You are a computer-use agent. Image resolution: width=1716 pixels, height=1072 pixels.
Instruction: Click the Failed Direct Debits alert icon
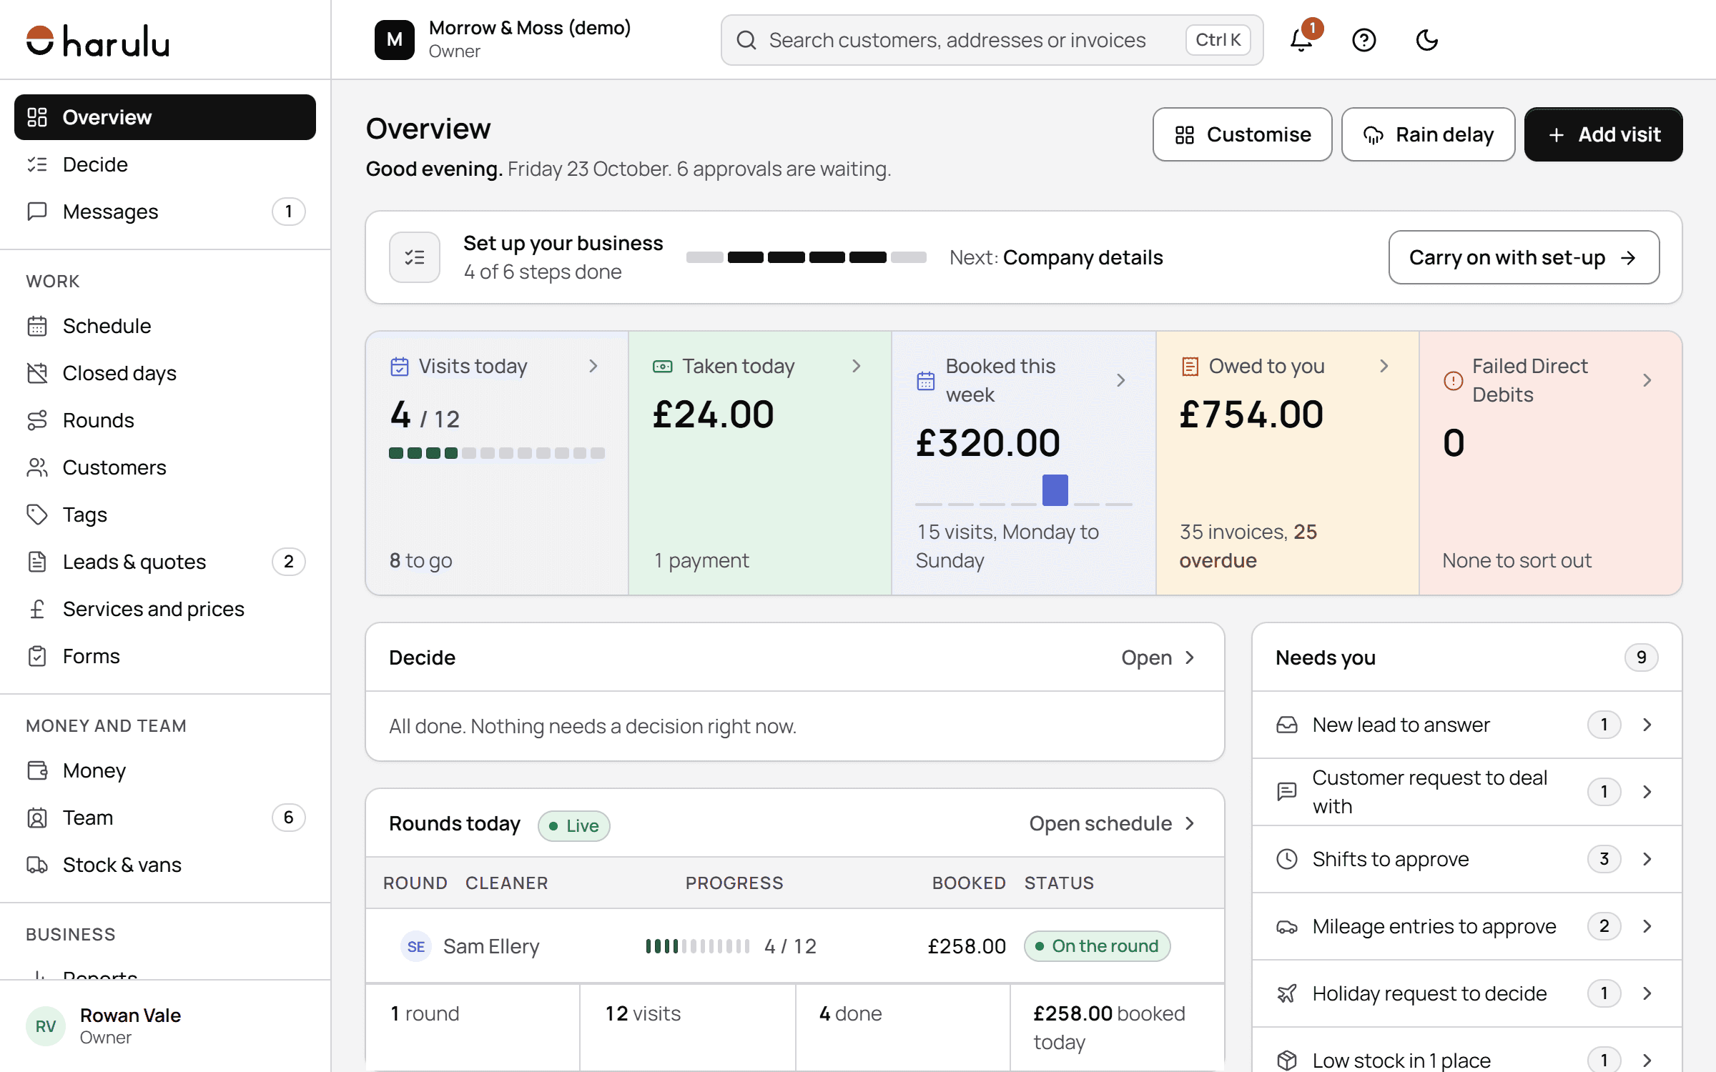click(1453, 380)
